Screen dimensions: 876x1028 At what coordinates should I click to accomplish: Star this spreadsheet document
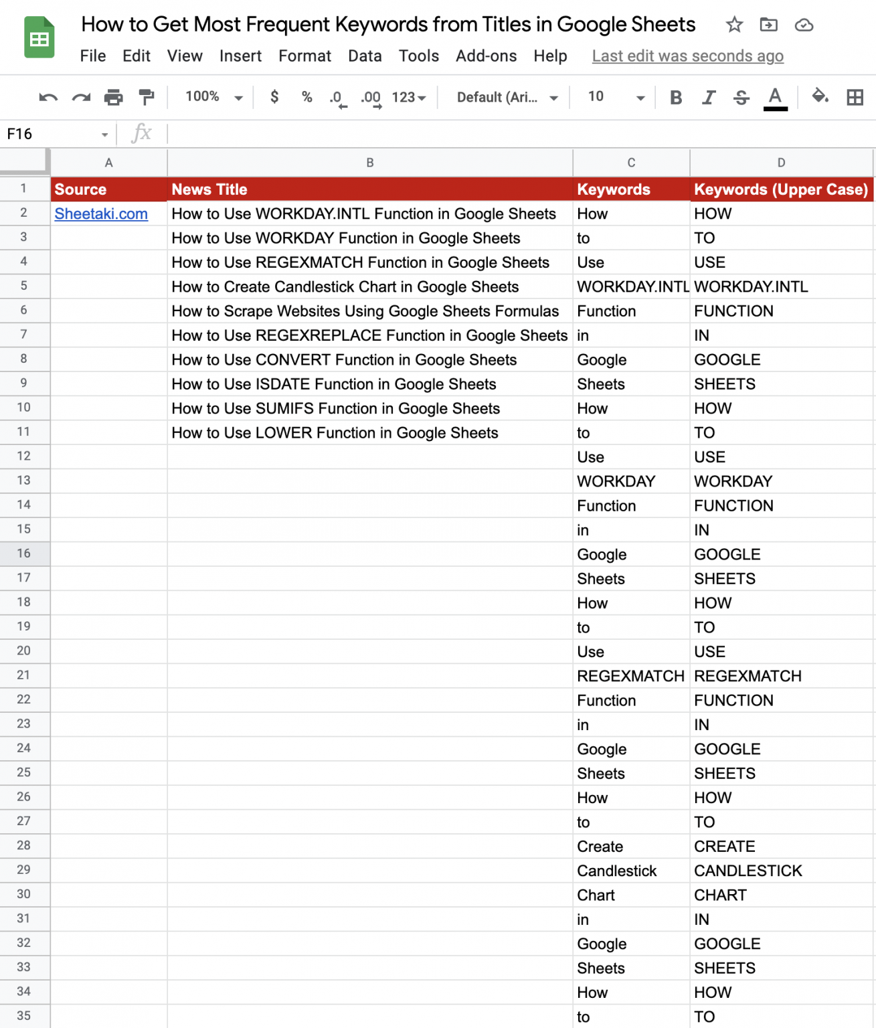[x=734, y=25]
